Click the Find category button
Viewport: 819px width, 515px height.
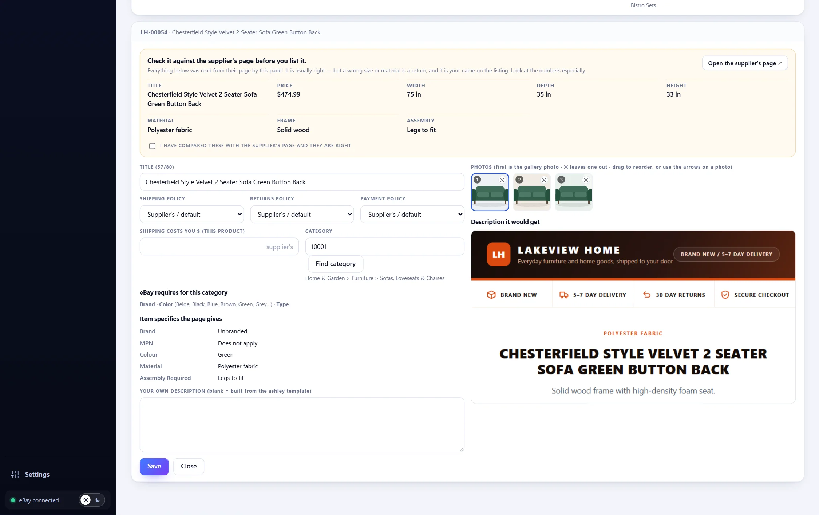click(x=336, y=264)
